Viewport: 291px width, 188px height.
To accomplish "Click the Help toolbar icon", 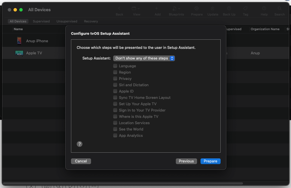I will point(264,9).
